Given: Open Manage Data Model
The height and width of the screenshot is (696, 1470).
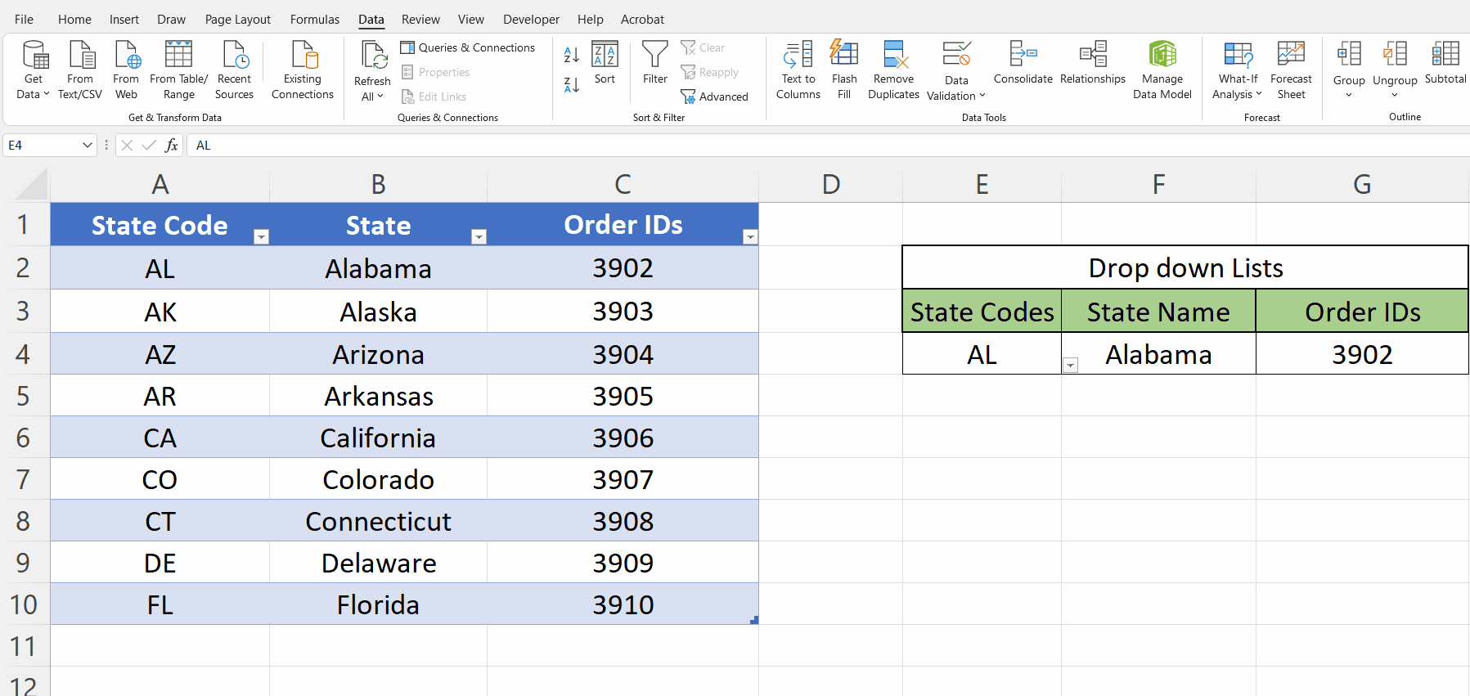Looking at the screenshot, I should (1162, 70).
